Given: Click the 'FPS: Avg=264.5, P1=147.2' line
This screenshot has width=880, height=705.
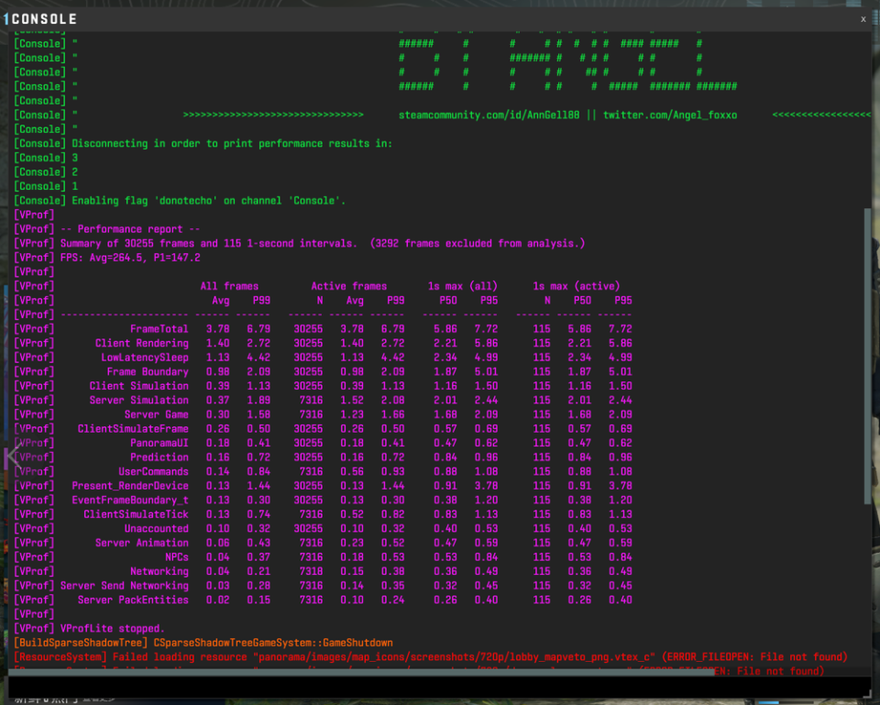Looking at the screenshot, I should coord(107,258).
